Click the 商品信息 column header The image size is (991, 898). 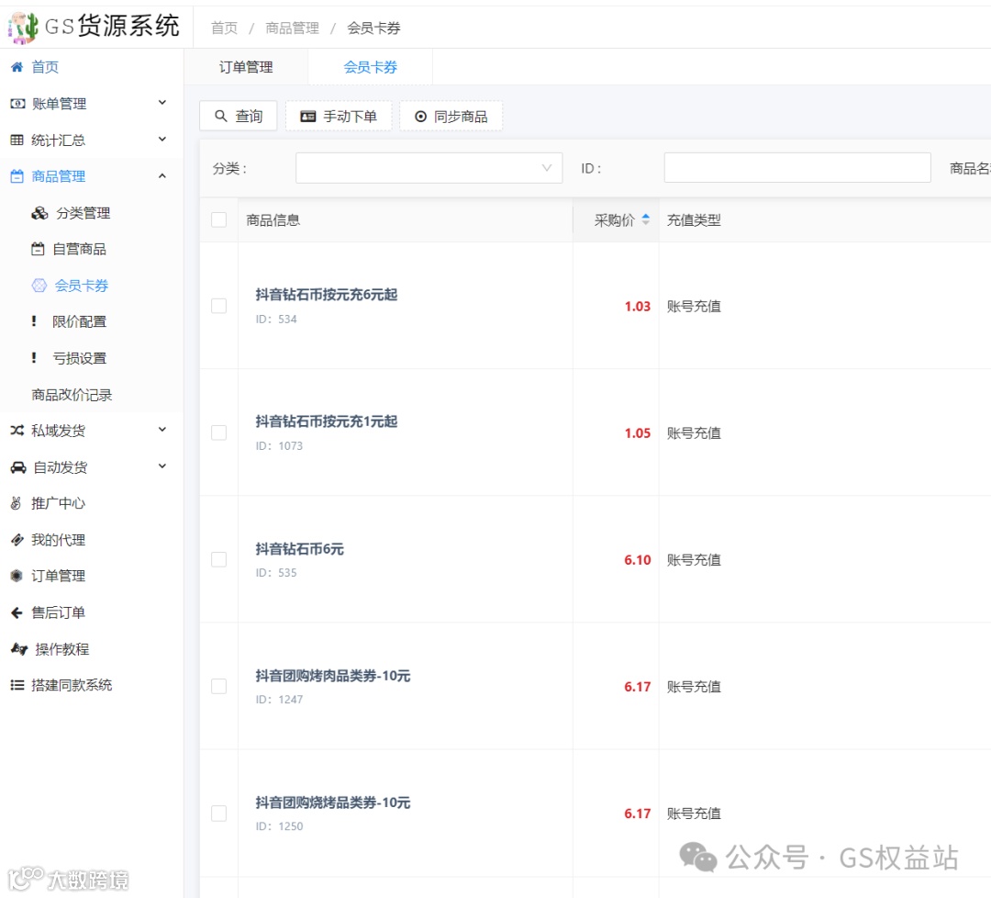(273, 220)
